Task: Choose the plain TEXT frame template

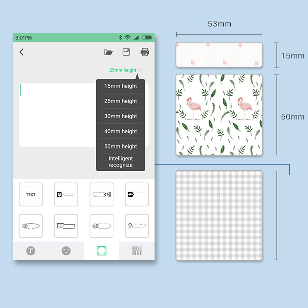Action: (x=31, y=194)
